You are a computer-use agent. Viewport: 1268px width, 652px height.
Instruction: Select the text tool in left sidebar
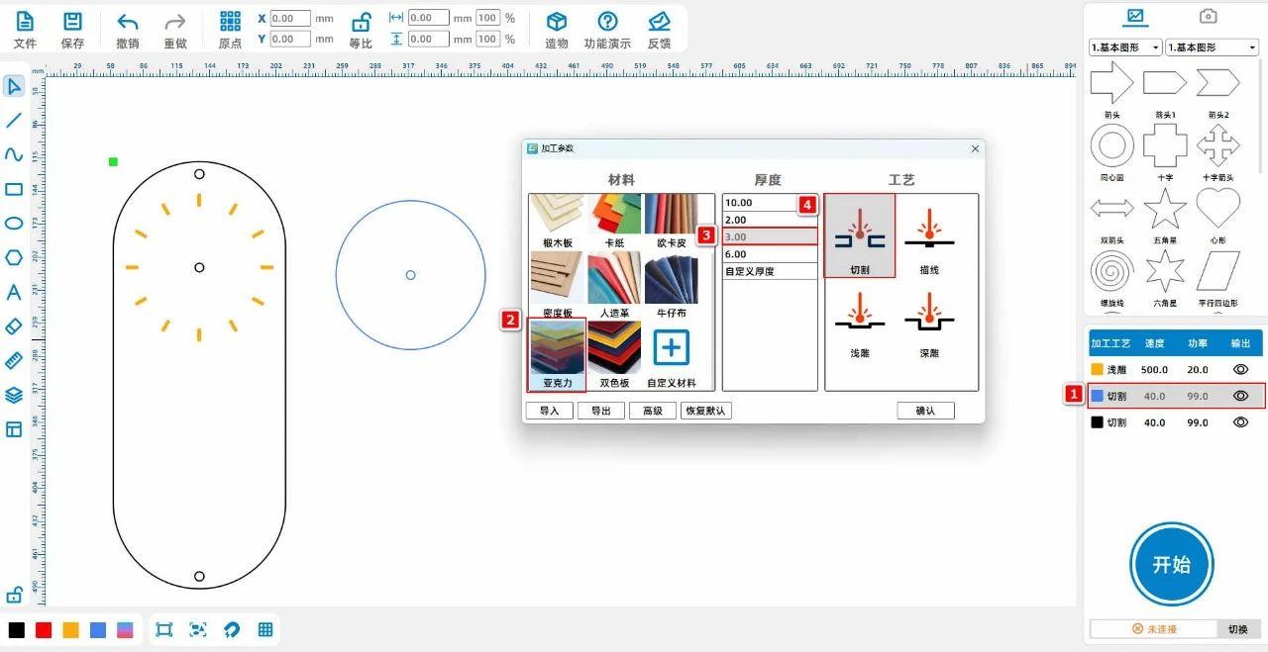14,292
